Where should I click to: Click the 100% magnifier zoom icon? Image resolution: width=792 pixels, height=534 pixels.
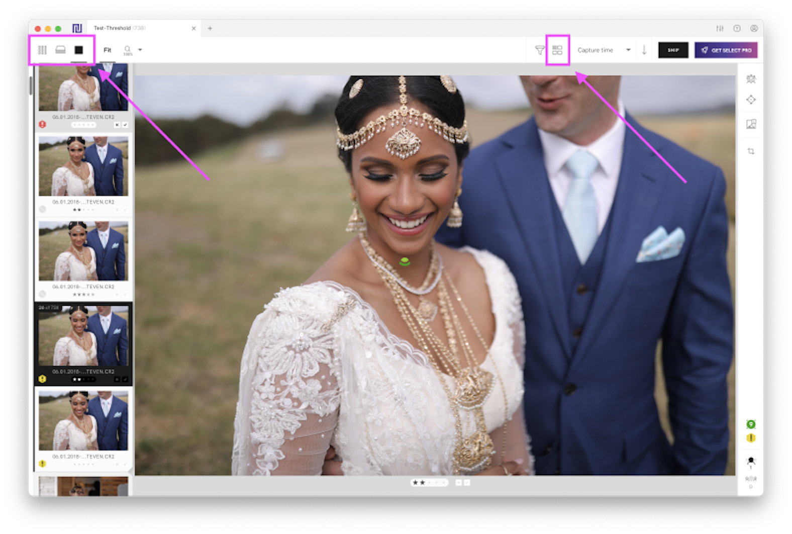point(128,50)
